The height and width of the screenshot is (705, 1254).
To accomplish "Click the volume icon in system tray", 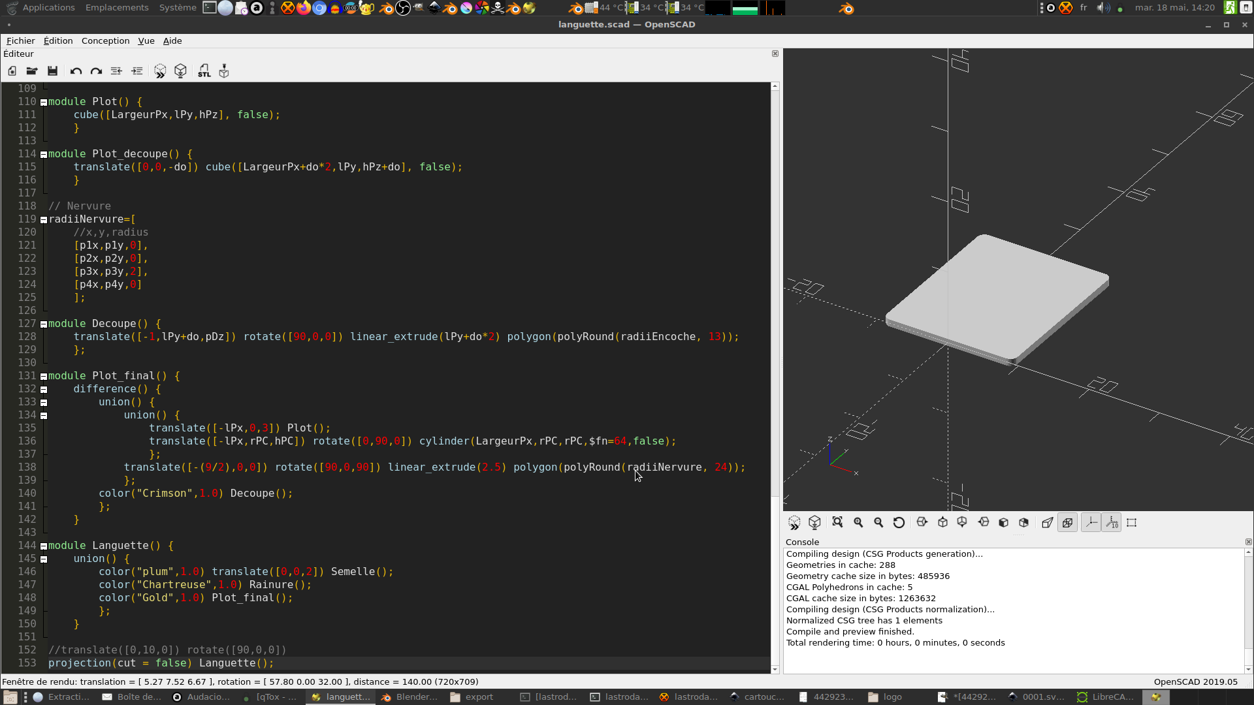I will click(x=1103, y=8).
